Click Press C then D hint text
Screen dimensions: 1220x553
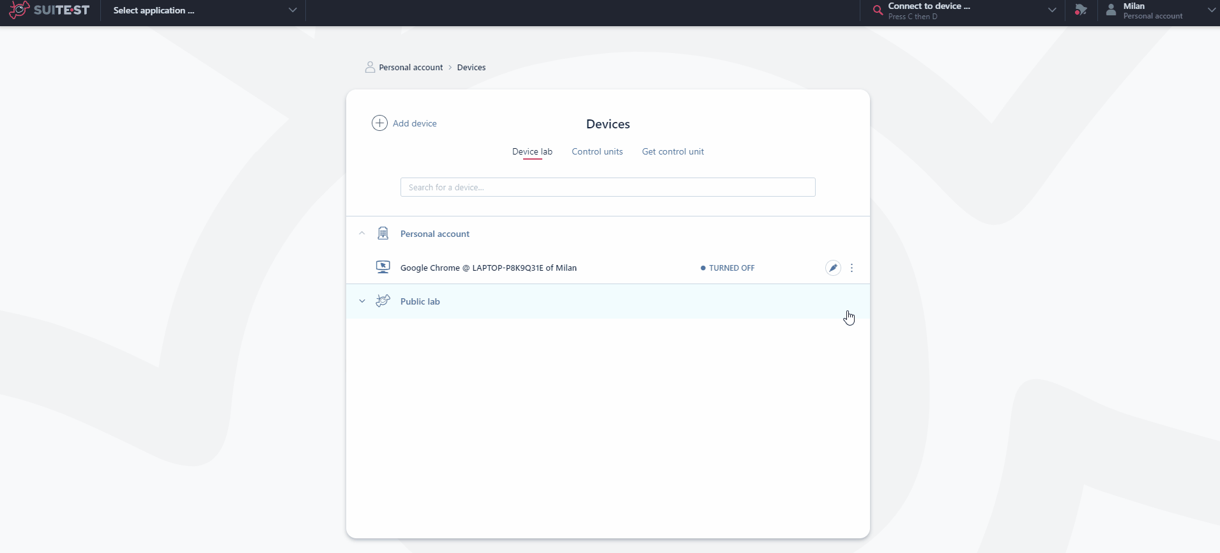913,17
